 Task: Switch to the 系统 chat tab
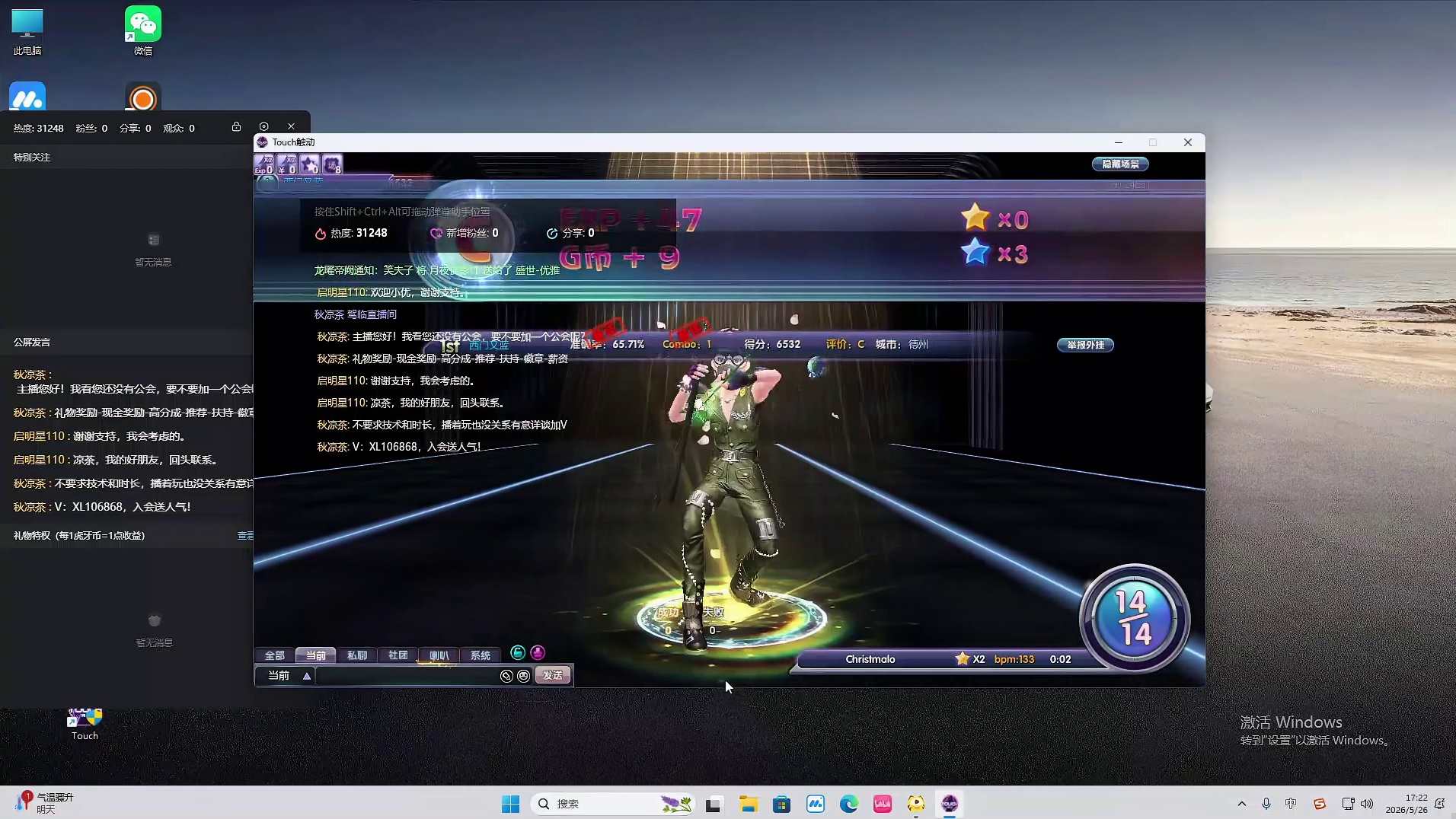[481, 655]
